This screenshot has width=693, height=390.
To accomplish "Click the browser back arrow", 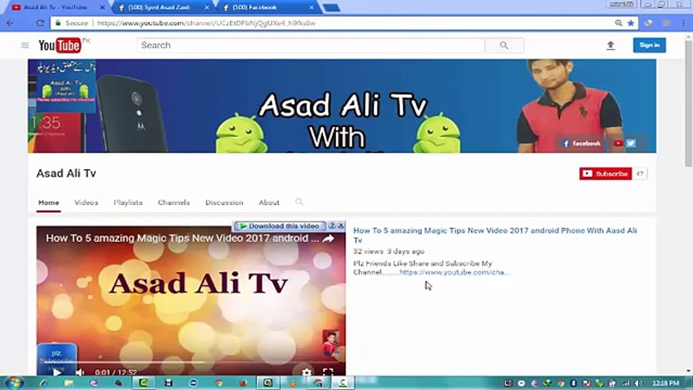I will click(10, 23).
